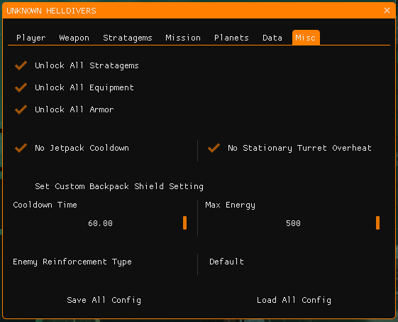The height and width of the screenshot is (322, 398).
Task: Click the Cooldown Time 60.00 value field
Action: pos(101,223)
